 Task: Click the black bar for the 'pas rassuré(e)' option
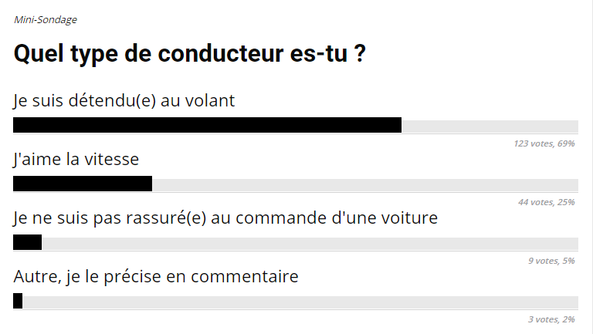pos(27,243)
